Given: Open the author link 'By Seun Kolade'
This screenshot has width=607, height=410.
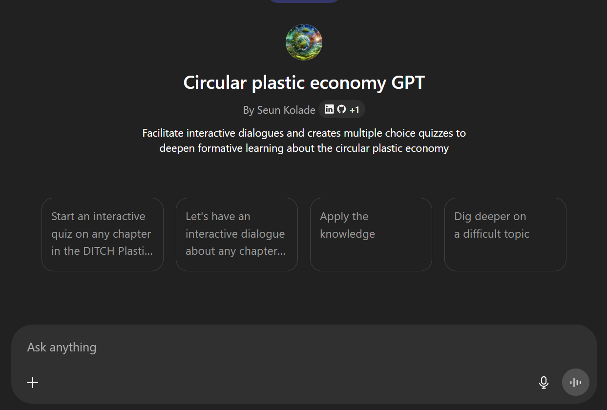Looking at the screenshot, I should tap(279, 110).
